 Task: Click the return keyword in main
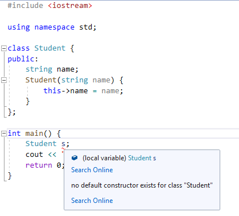(39, 165)
